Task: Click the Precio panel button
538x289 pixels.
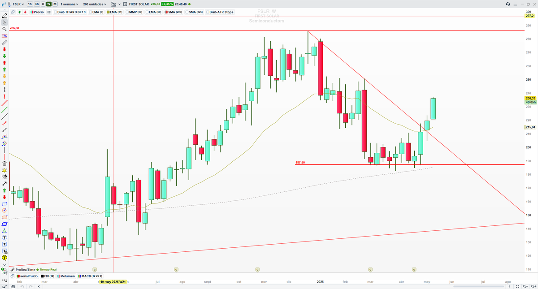Action: coord(37,12)
